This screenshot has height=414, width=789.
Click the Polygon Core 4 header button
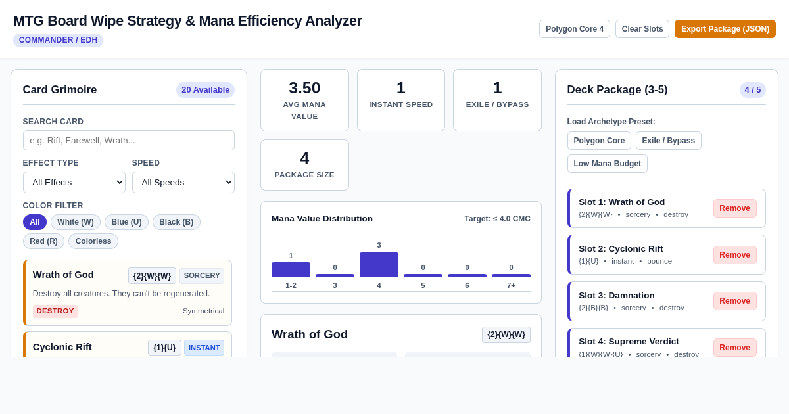pyautogui.click(x=575, y=29)
